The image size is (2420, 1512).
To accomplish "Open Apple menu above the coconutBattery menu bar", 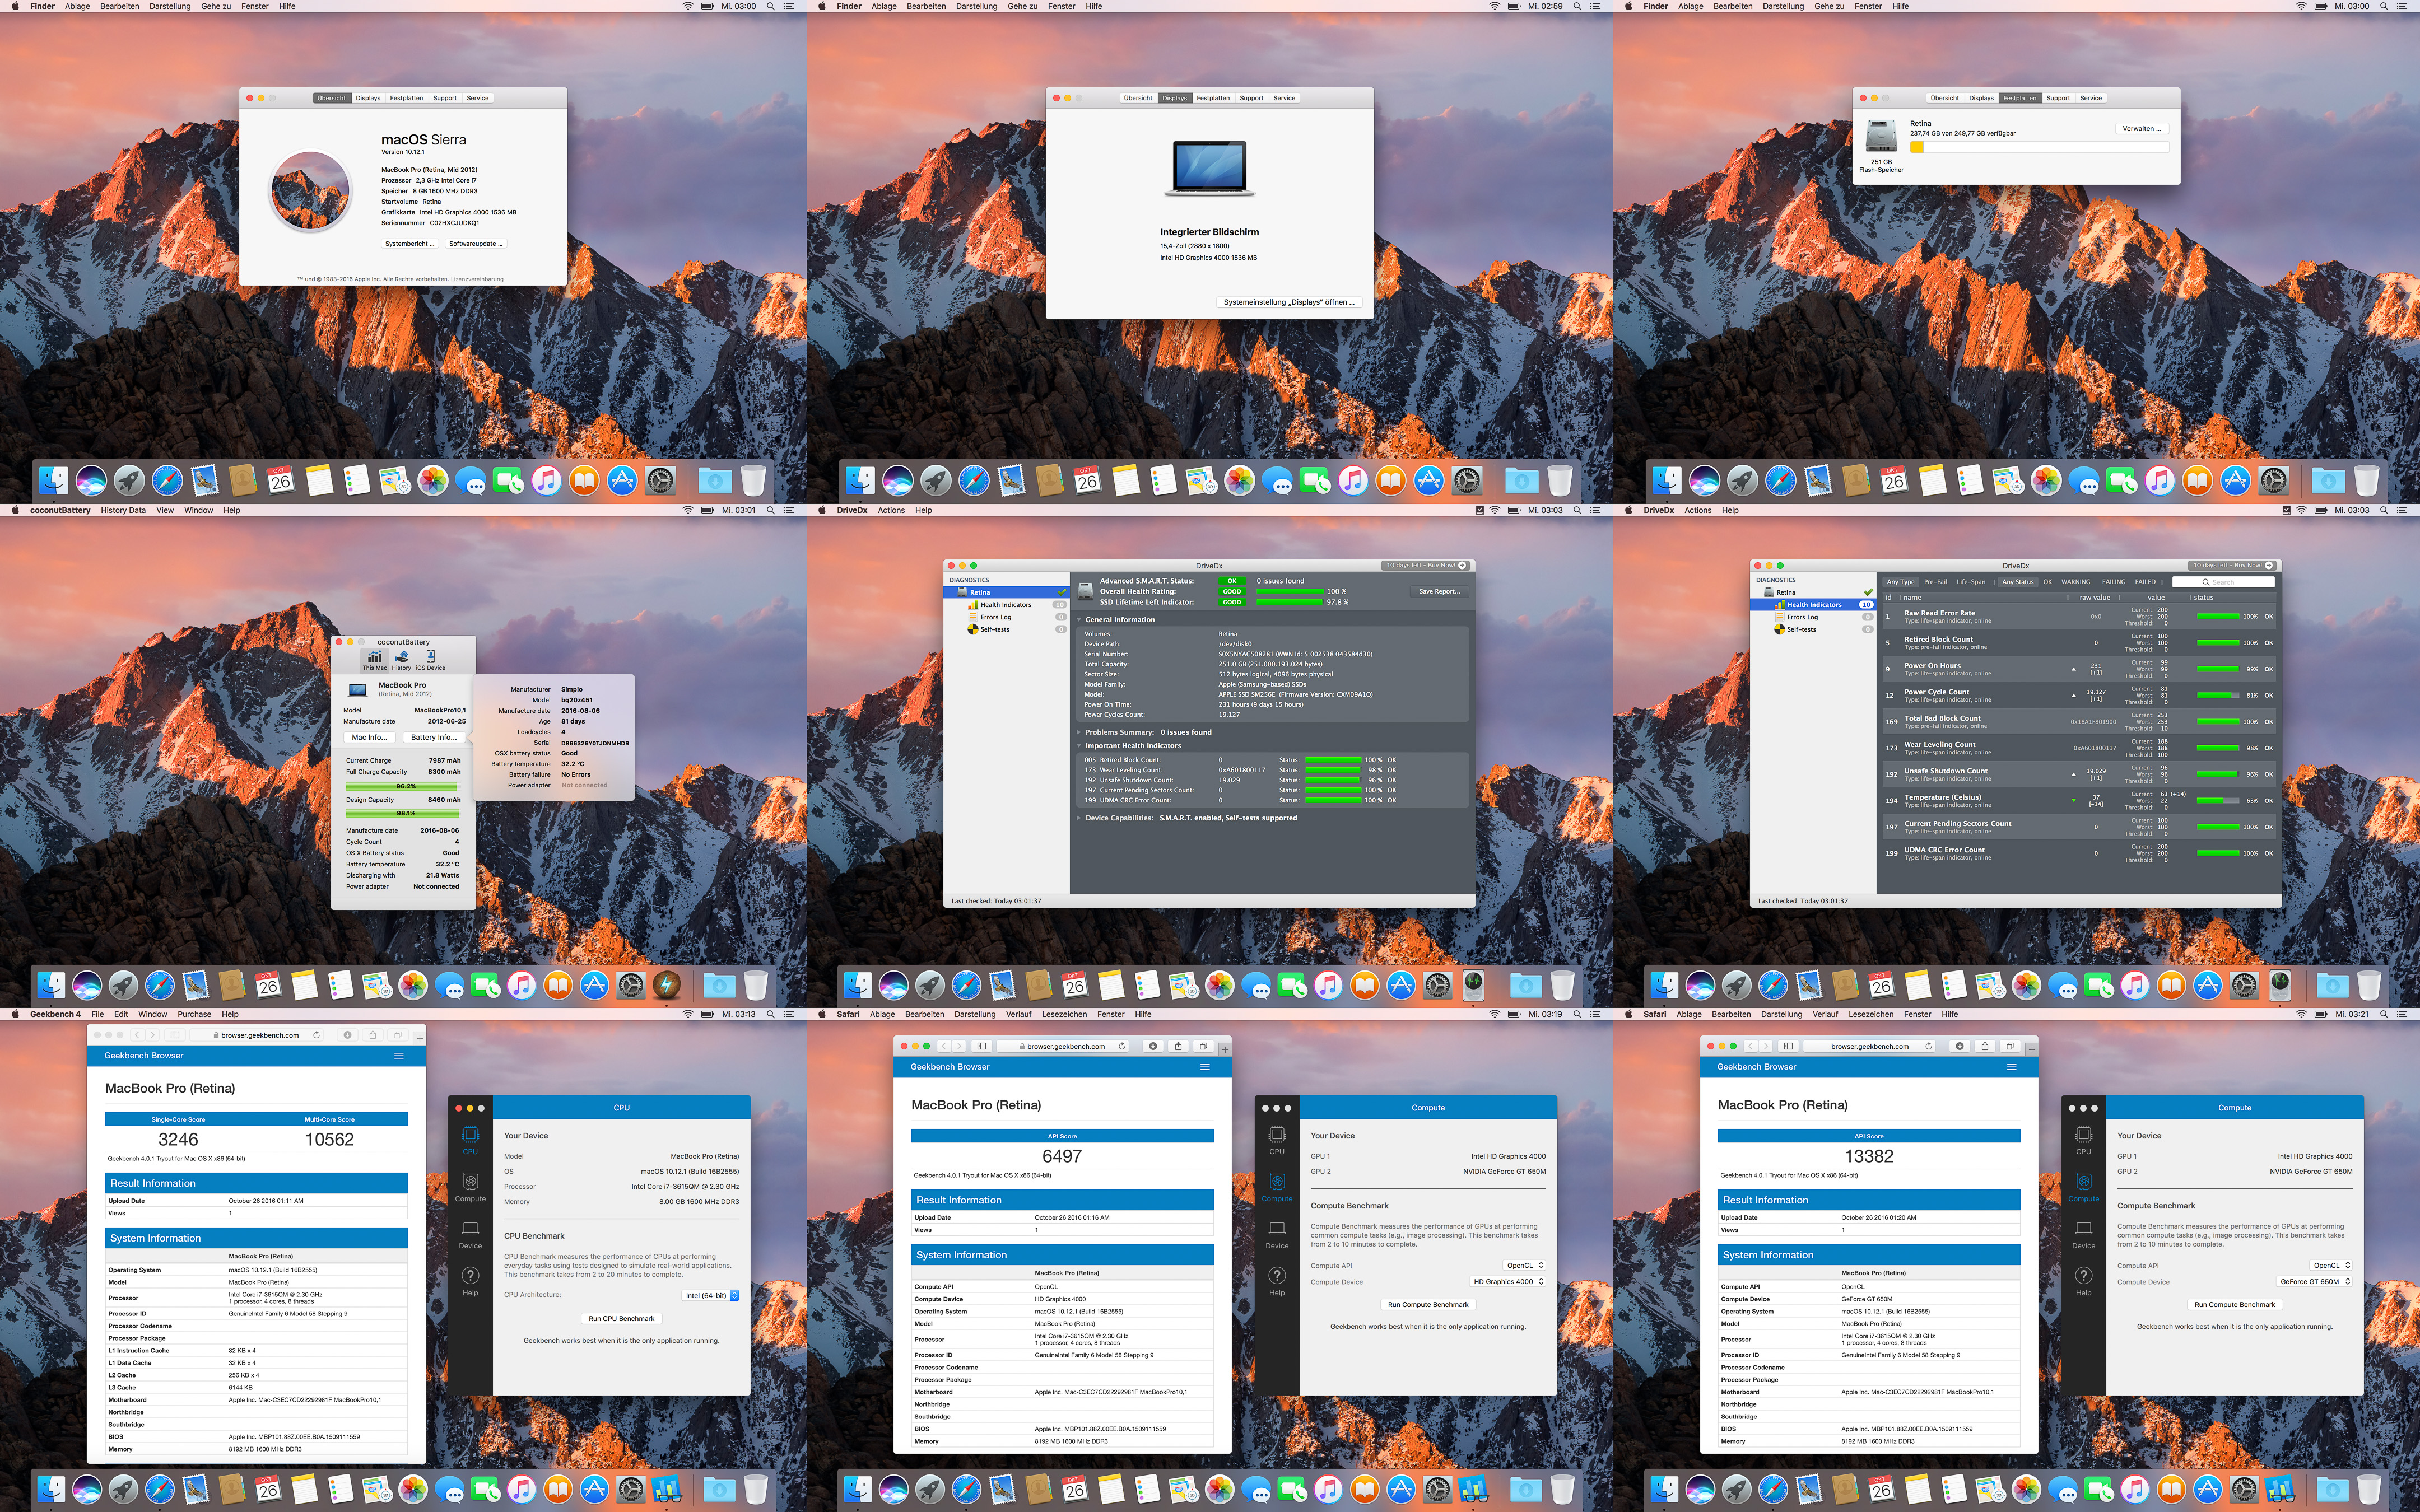I will pyautogui.click(x=14, y=510).
